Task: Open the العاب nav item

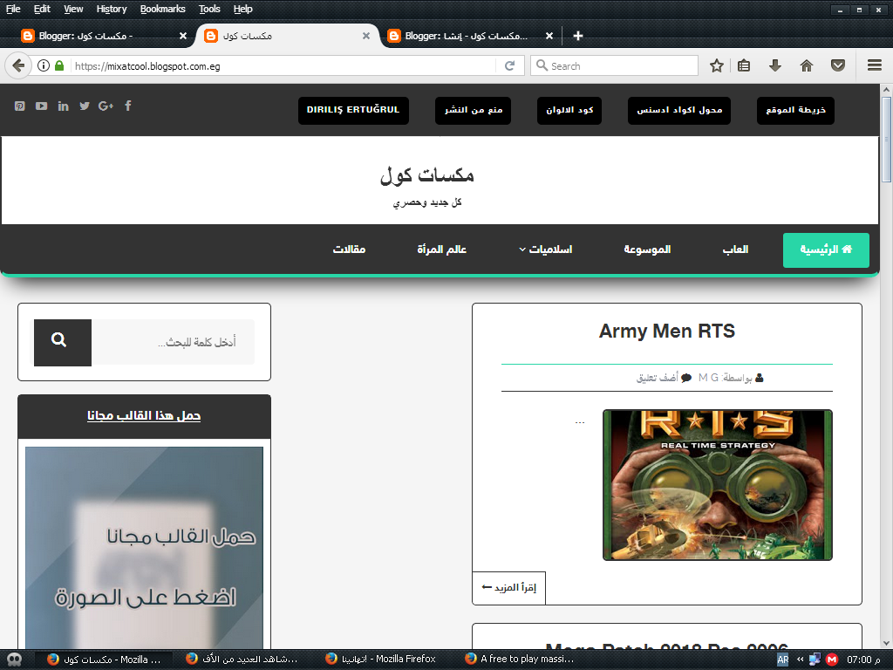Action: pos(735,250)
